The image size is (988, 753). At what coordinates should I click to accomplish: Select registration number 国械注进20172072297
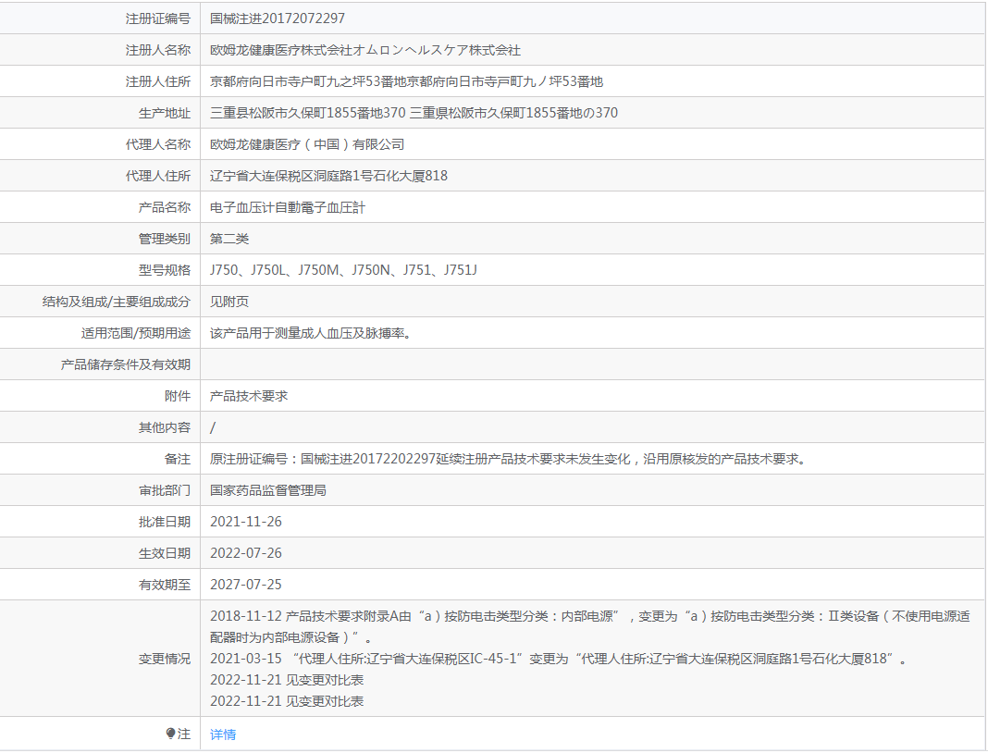point(278,19)
